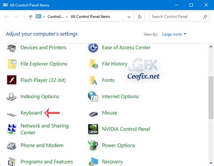This screenshot has height=166, width=214.
Task: Click the Control Panel icon in address bar
Action: [38, 16]
